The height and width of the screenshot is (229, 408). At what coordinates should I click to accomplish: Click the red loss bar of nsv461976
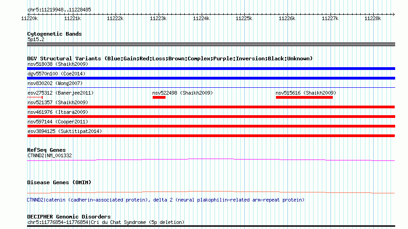click(211, 117)
